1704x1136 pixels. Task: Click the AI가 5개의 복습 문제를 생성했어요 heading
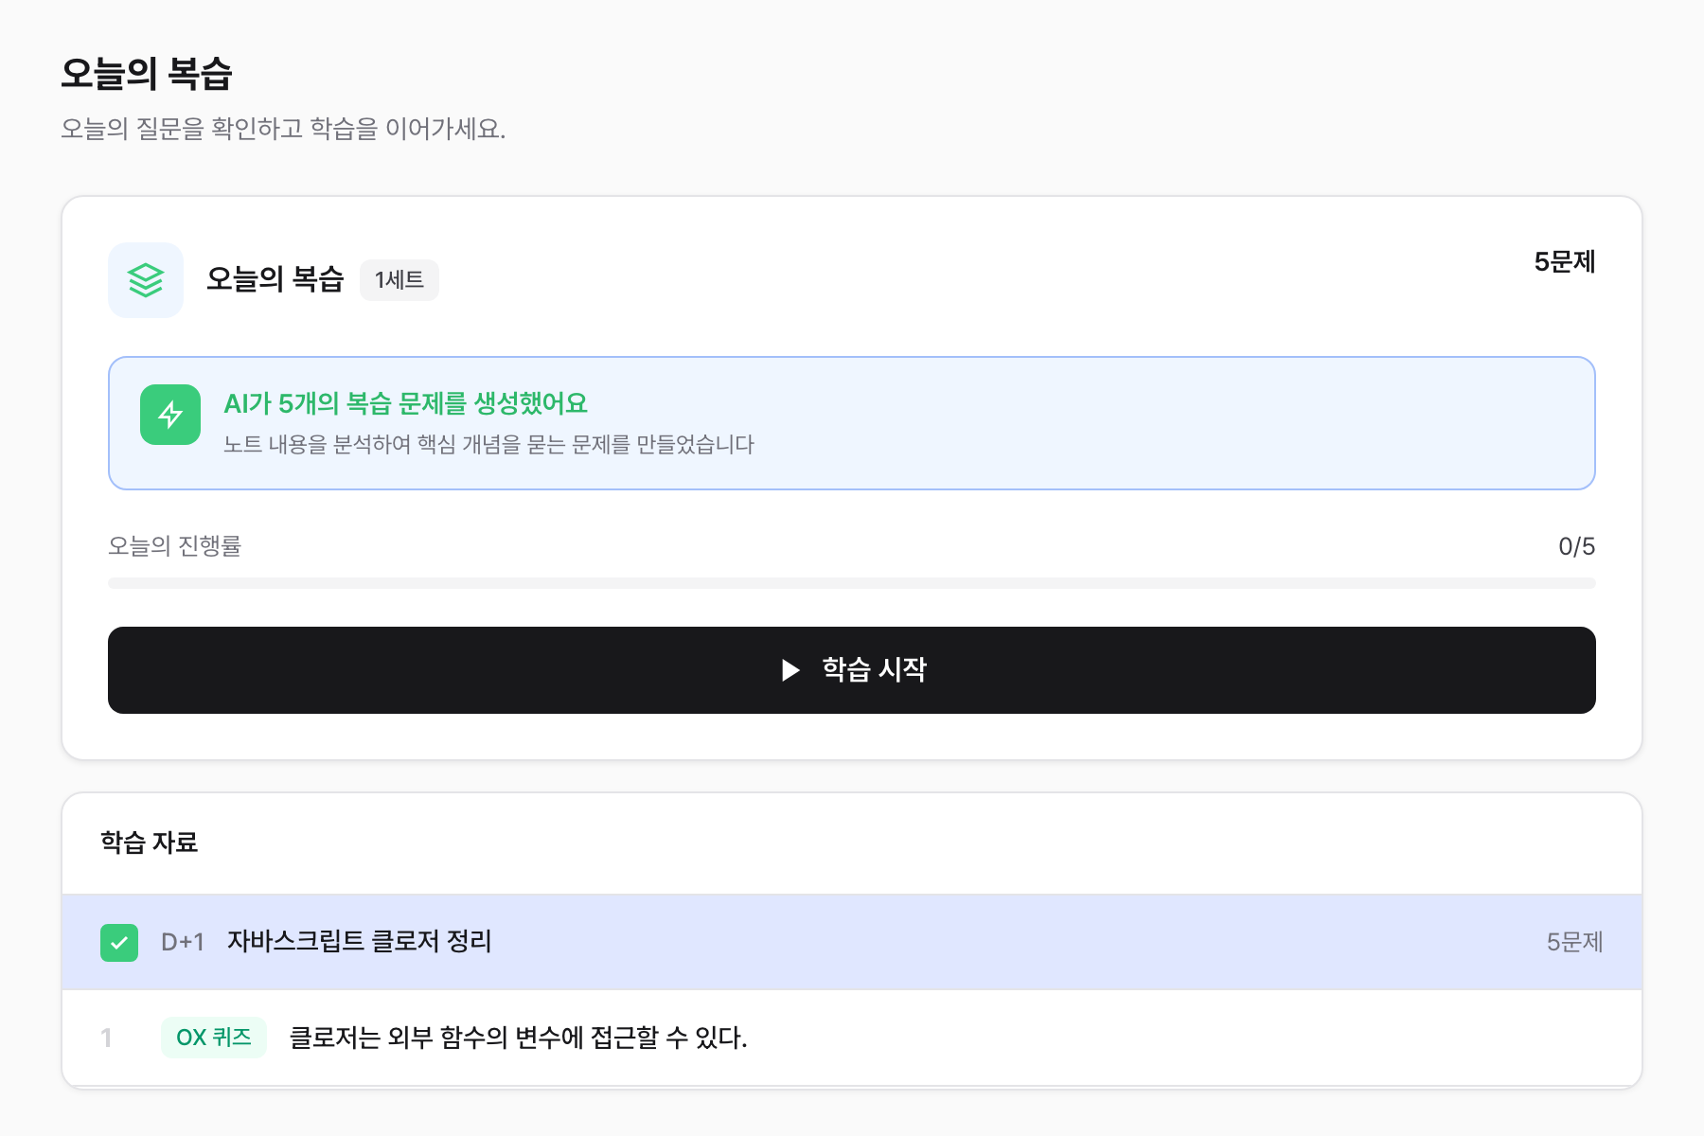(x=405, y=404)
